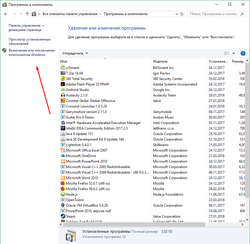The image size is (250, 244).
Task: Click the search magnifier icon
Action: tap(242, 14)
